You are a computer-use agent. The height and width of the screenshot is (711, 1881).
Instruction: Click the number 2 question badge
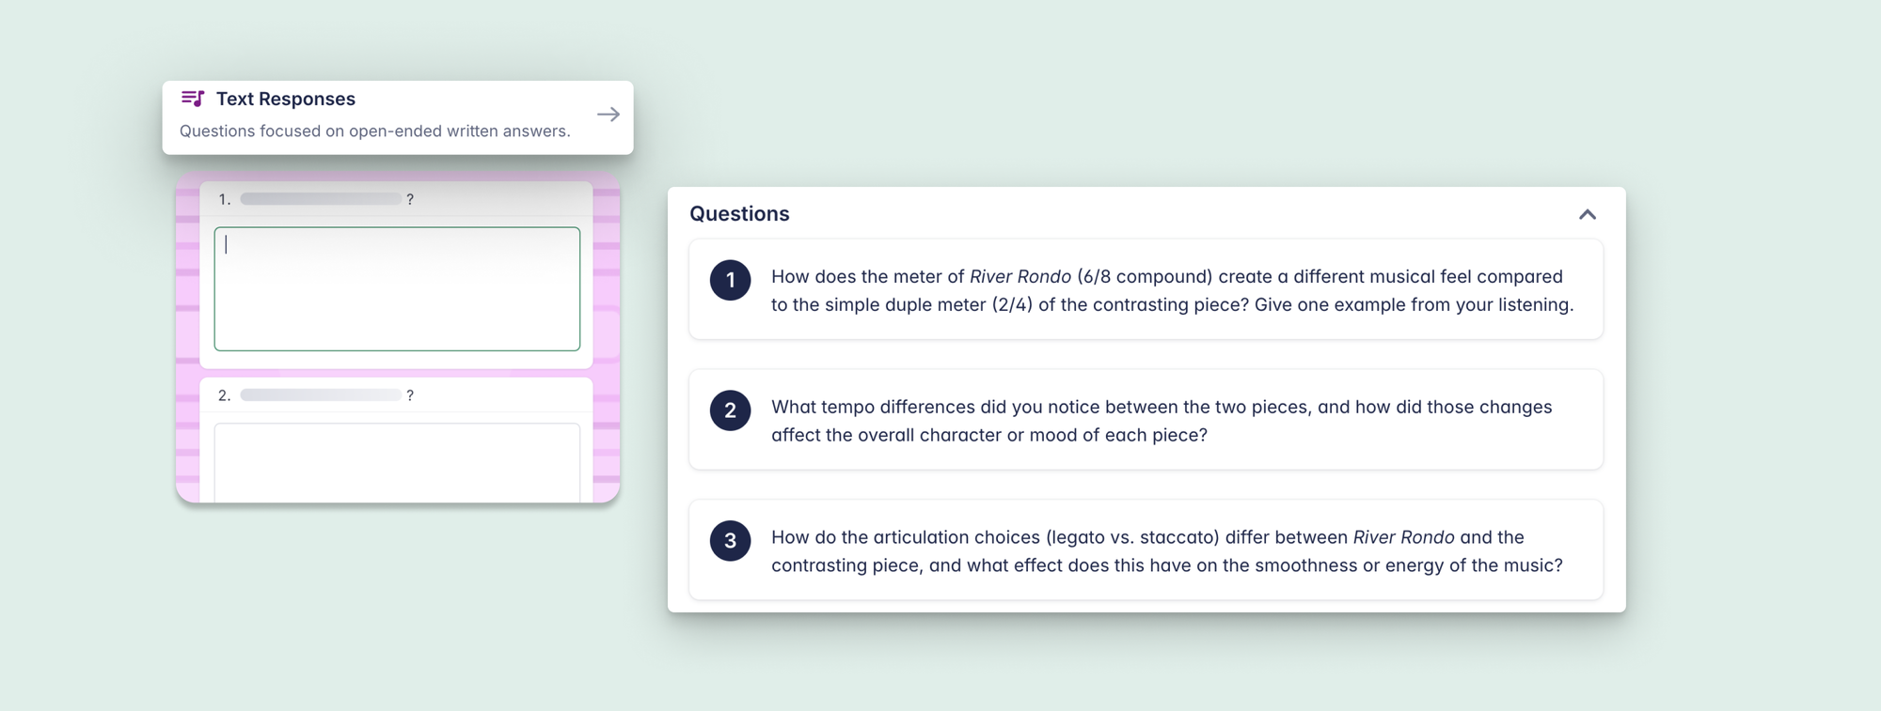730,410
